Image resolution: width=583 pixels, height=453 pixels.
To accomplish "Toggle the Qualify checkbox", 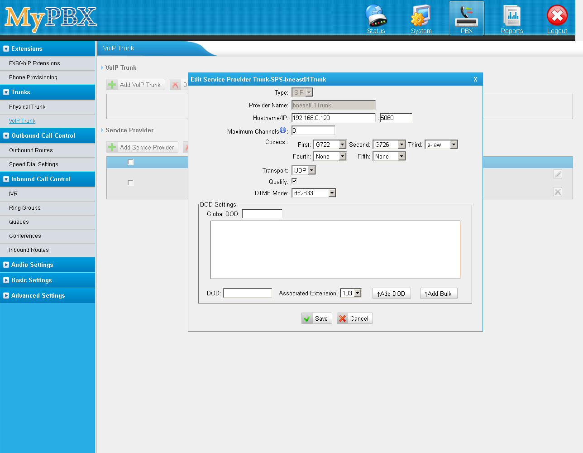I will click(x=294, y=181).
